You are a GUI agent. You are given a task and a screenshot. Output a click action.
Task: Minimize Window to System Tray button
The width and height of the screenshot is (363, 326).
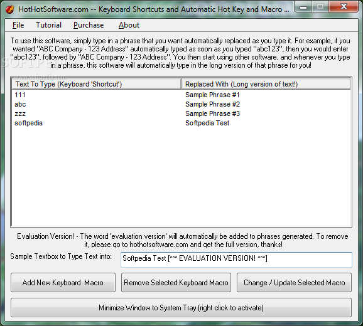(x=181, y=308)
